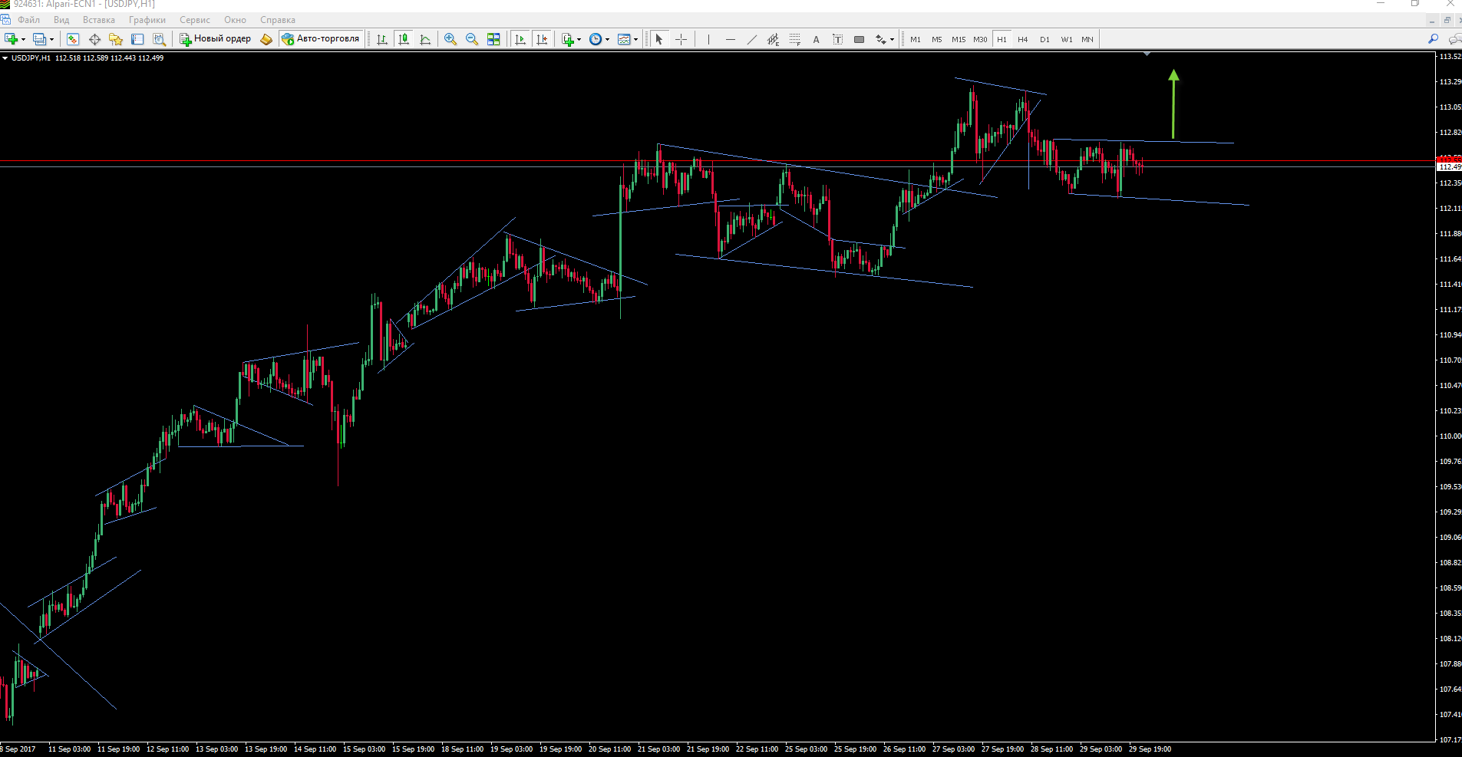Select the Horizontal Line drawing tool

[x=730, y=39]
